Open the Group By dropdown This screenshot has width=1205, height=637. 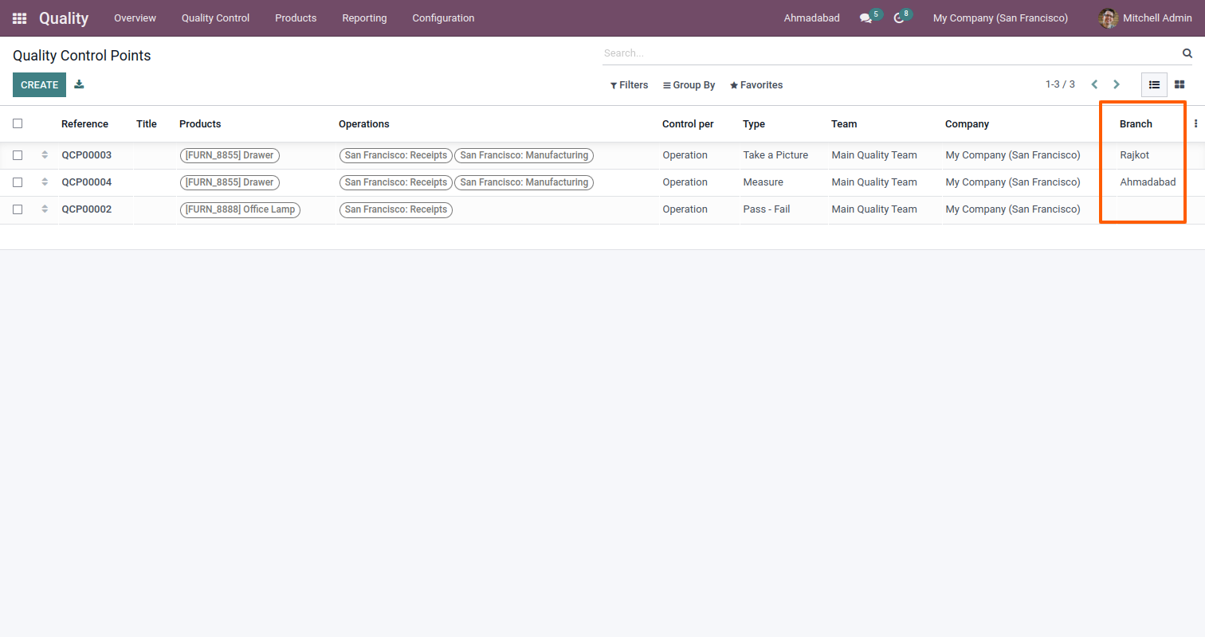tap(689, 85)
